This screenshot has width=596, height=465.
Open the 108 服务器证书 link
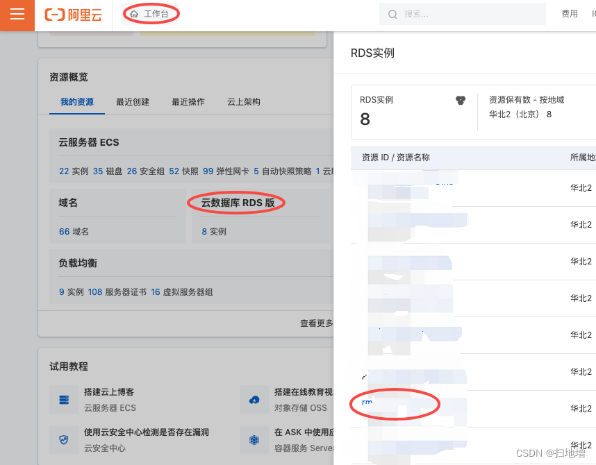point(117,292)
